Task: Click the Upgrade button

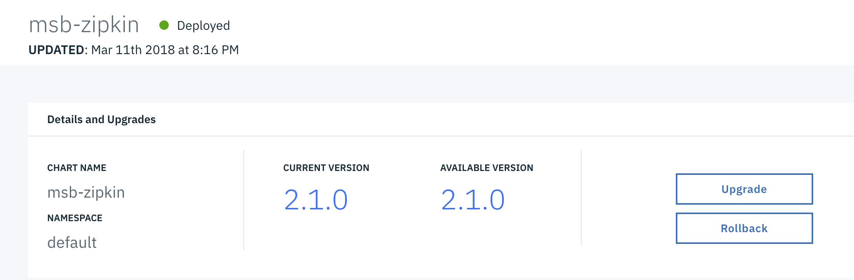Action: click(744, 189)
